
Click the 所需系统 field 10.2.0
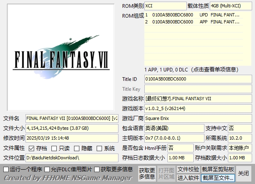pyautogui.click(x=240, y=138)
